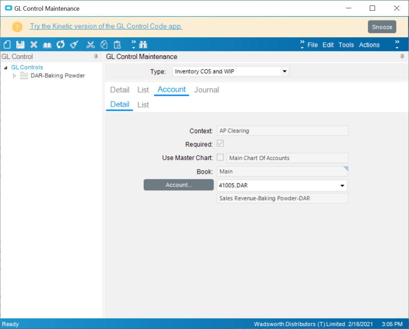
Task: Save the GL control record
Action: pyautogui.click(x=20, y=45)
